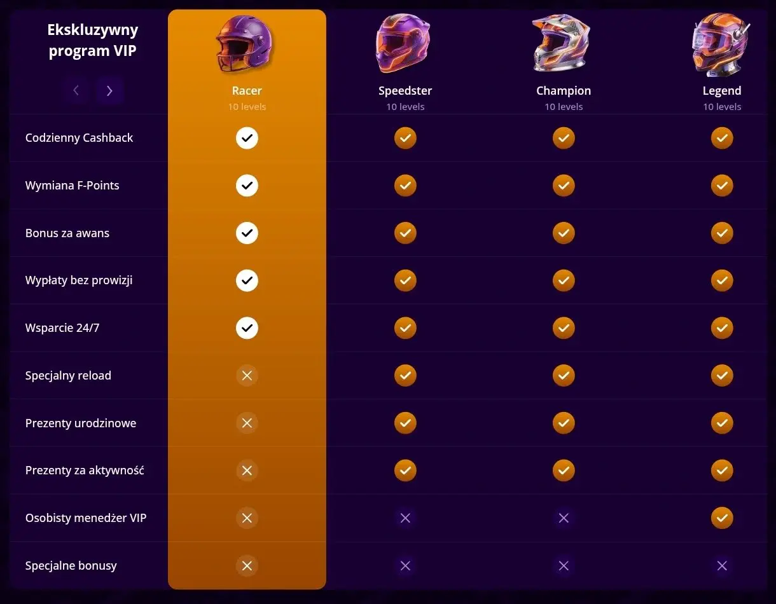Viewport: 776px width, 604px height.
Task: Click the Bonus za awans row label
Action: pos(67,233)
